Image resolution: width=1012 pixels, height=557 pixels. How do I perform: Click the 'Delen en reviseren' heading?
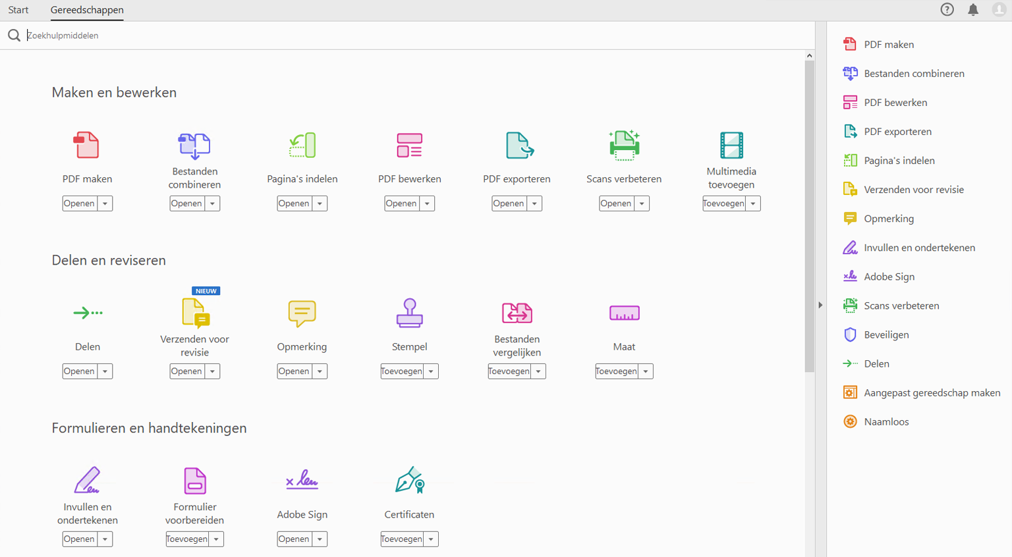(109, 260)
